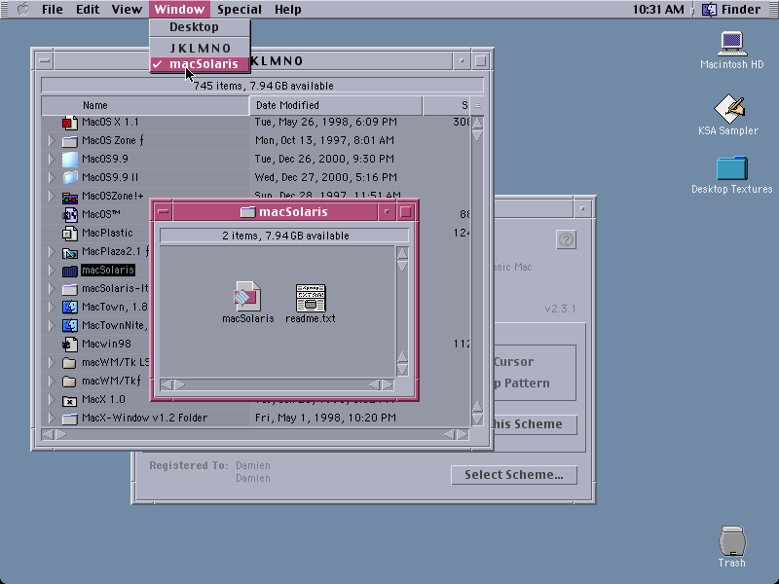The height and width of the screenshot is (584, 779).
Task: Sort by the Name column header
Action: (x=144, y=105)
